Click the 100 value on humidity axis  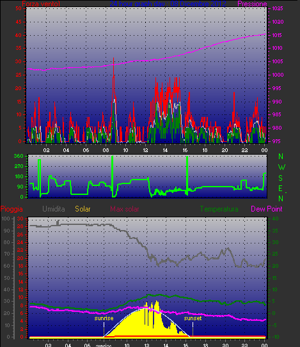coord(6,219)
